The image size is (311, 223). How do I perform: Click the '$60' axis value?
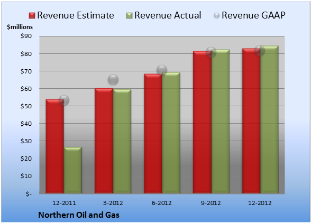click(26, 89)
